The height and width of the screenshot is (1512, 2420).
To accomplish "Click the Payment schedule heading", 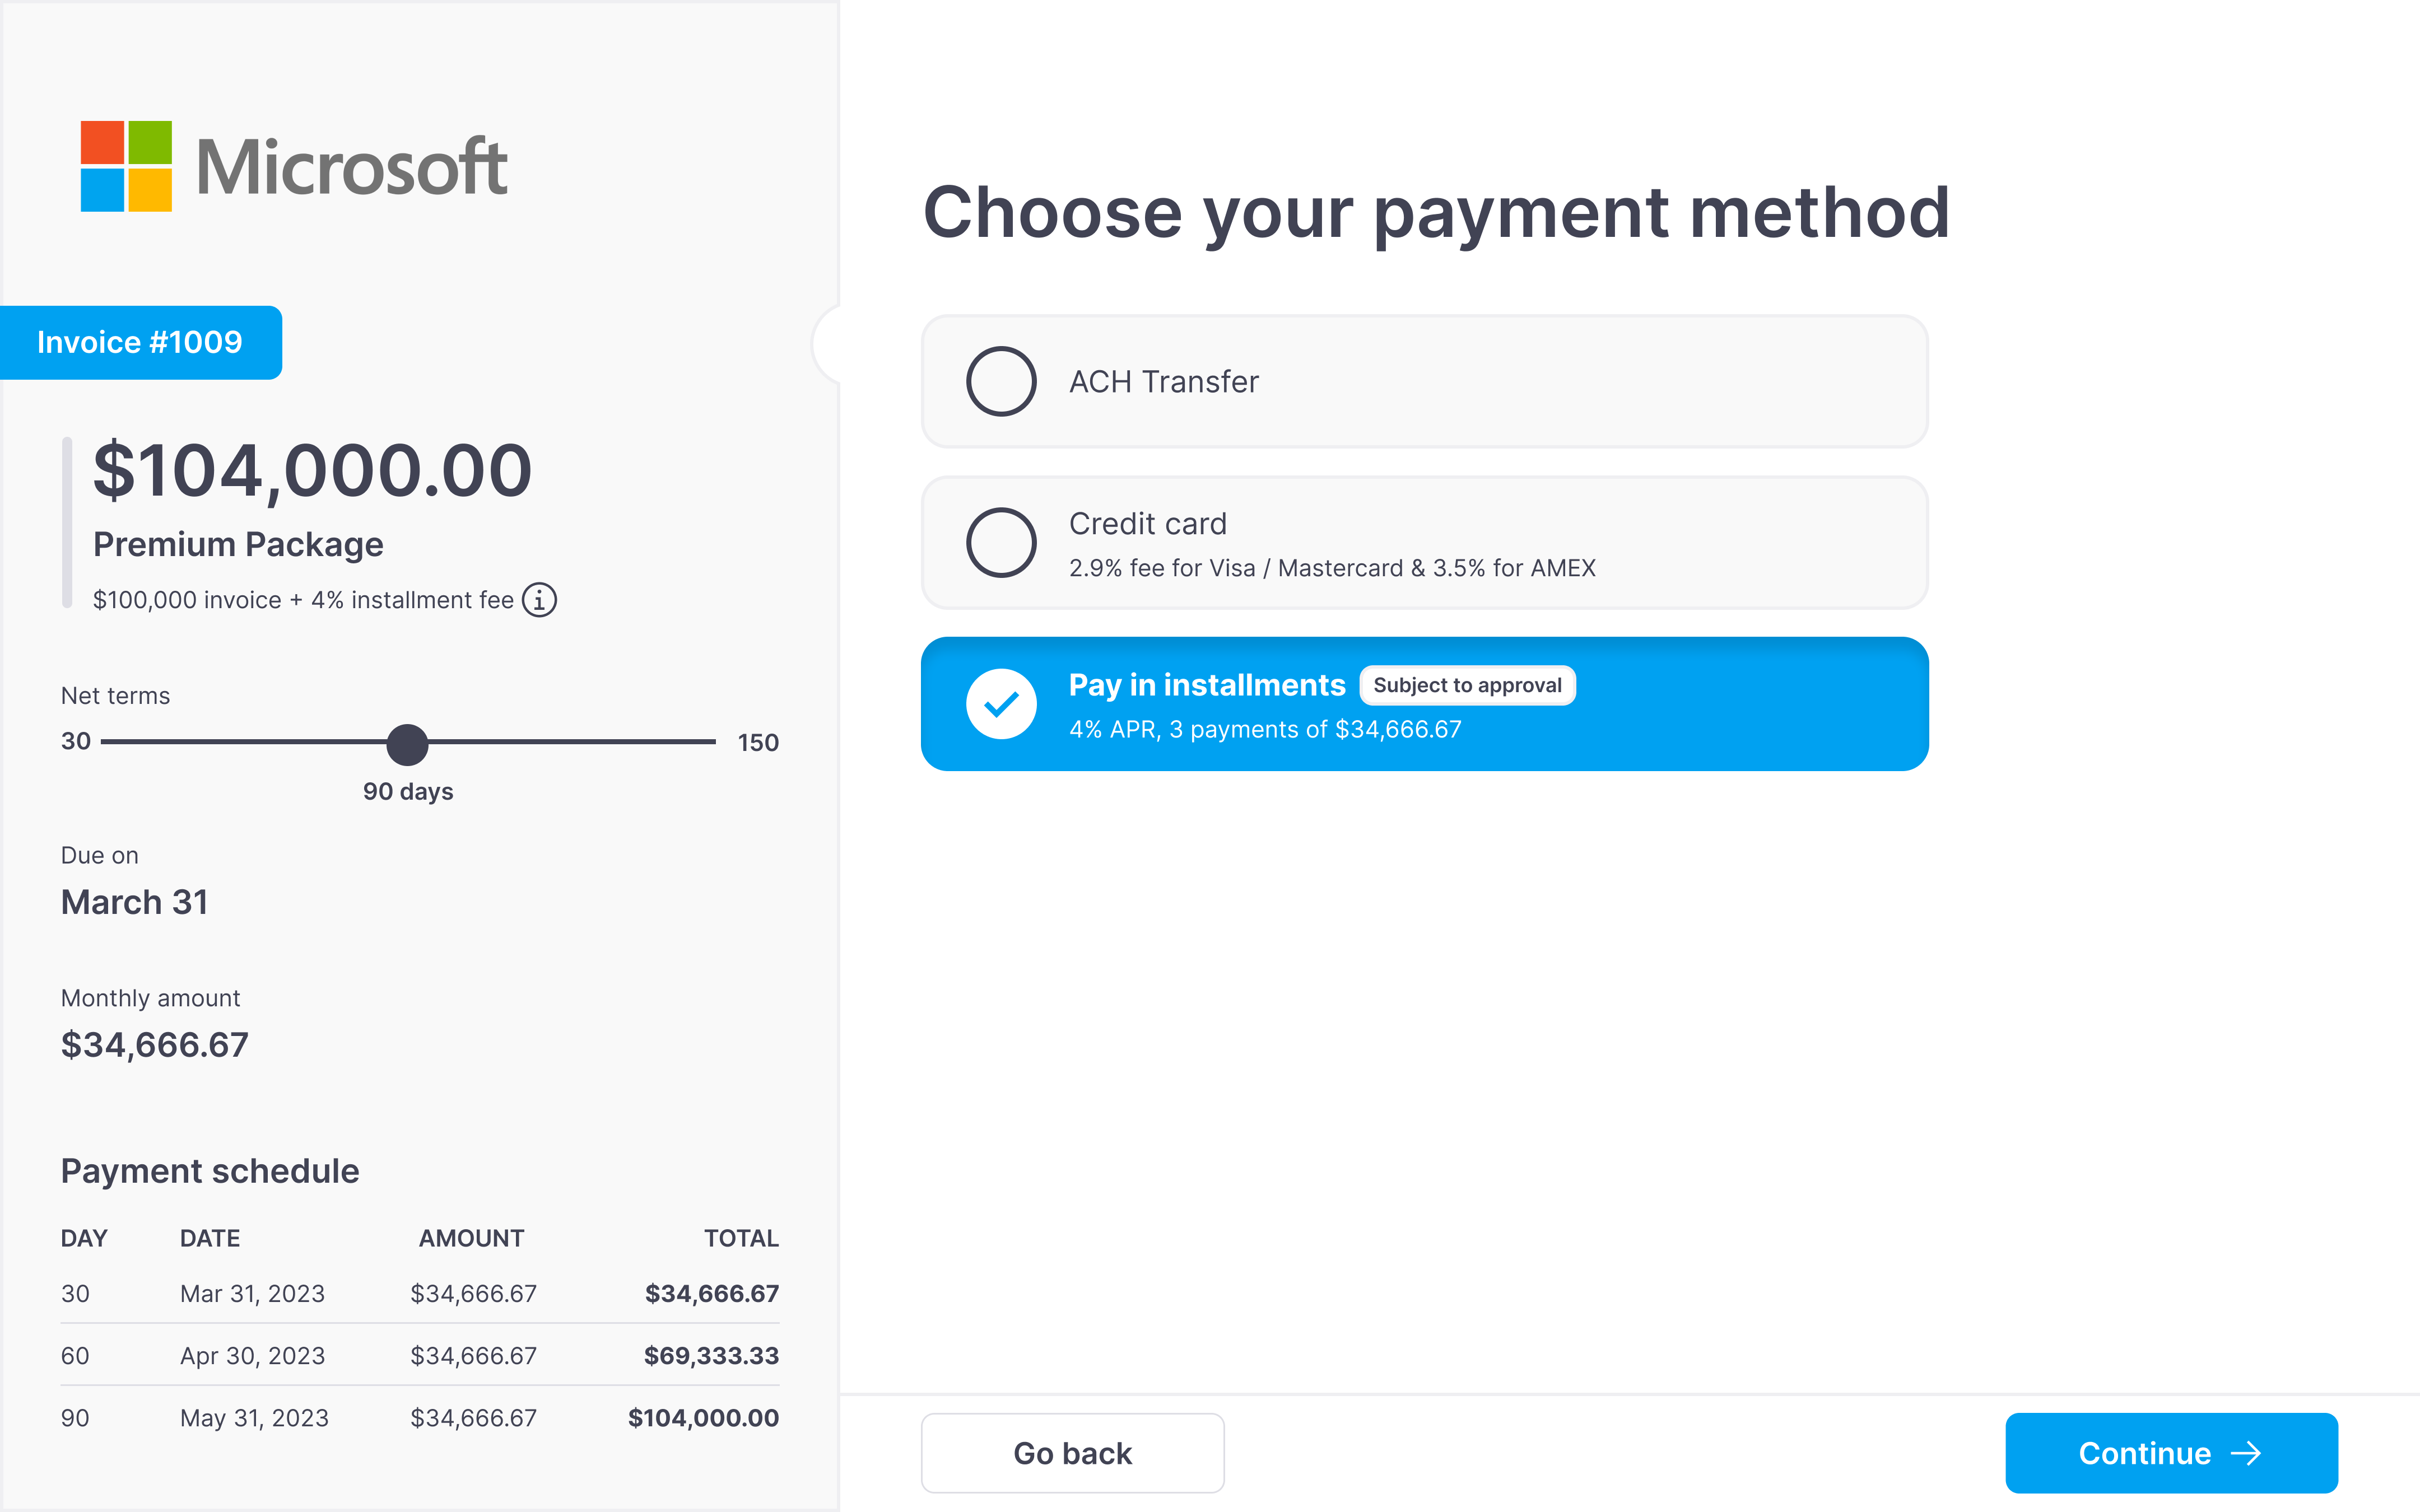I will [210, 1170].
